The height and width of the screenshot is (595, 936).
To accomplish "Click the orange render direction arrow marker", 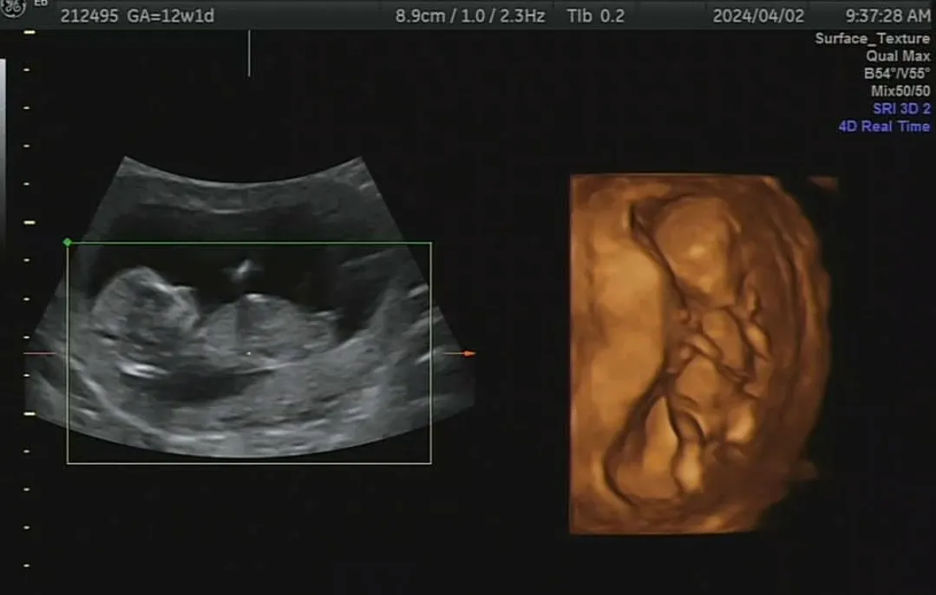I will [469, 353].
